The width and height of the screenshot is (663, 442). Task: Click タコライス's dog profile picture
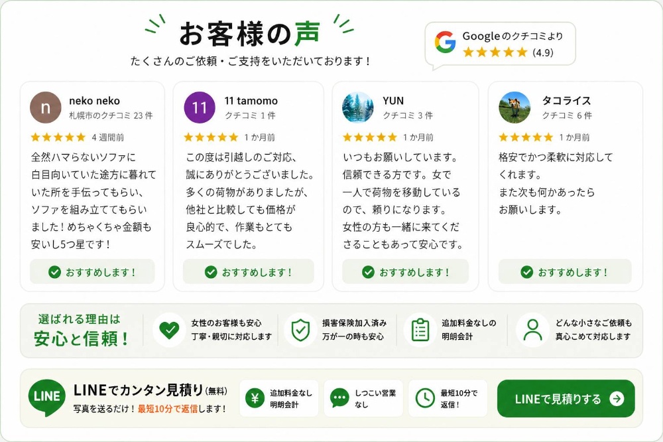tap(514, 108)
